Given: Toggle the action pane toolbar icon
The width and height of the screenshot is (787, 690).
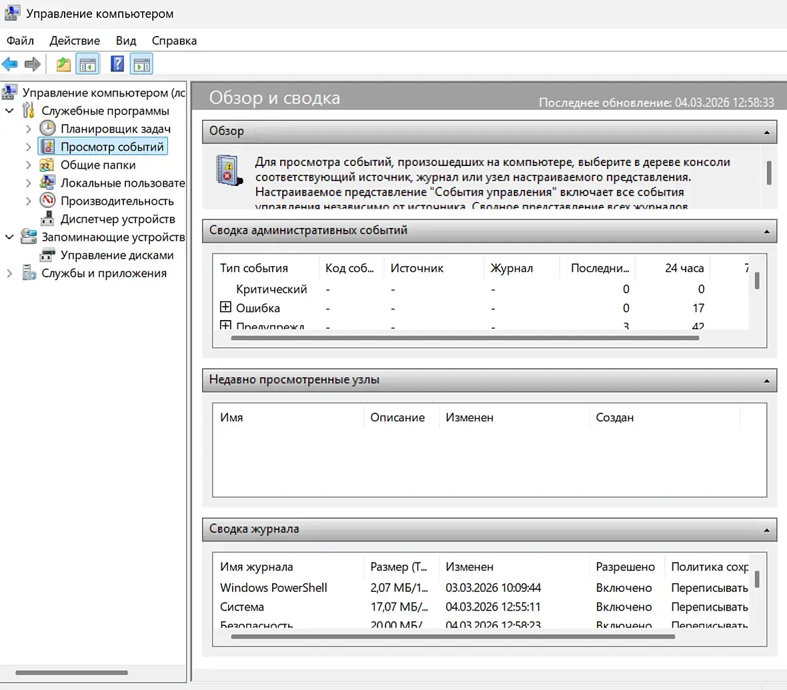Looking at the screenshot, I should [x=141, y=64].
